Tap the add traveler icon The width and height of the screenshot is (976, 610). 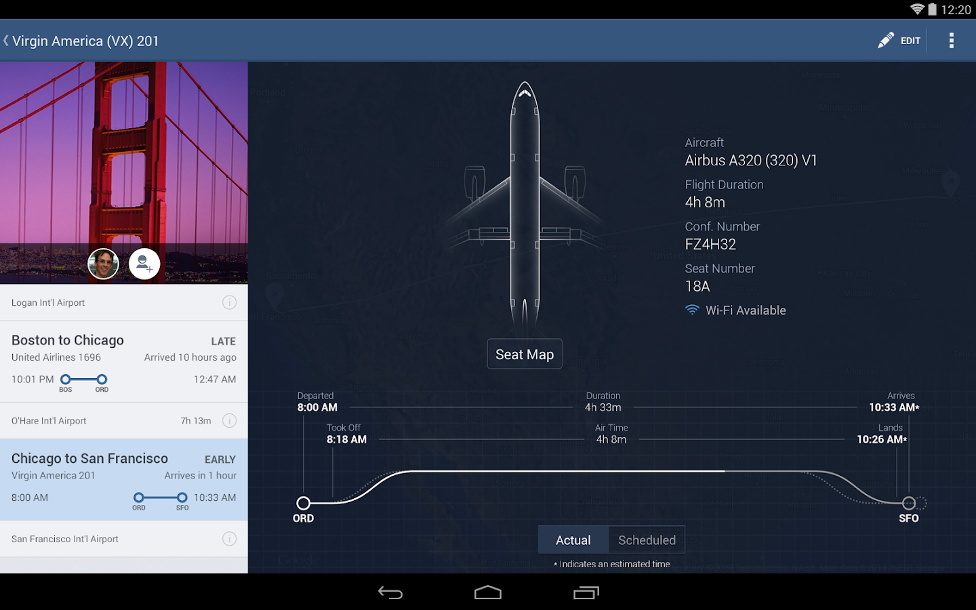click(144, 264)
